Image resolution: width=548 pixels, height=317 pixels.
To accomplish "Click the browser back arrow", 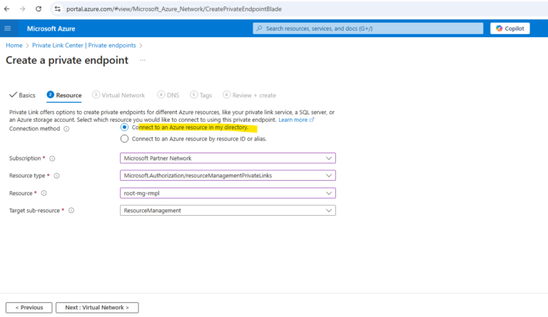I will coord(7,9).
